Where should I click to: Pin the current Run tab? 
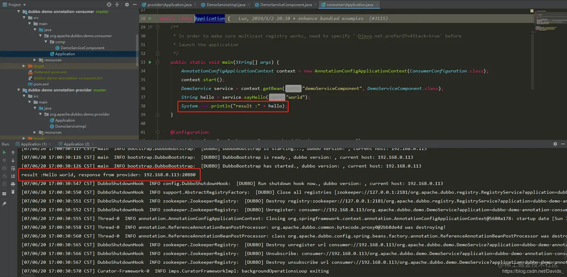[4, 204]
